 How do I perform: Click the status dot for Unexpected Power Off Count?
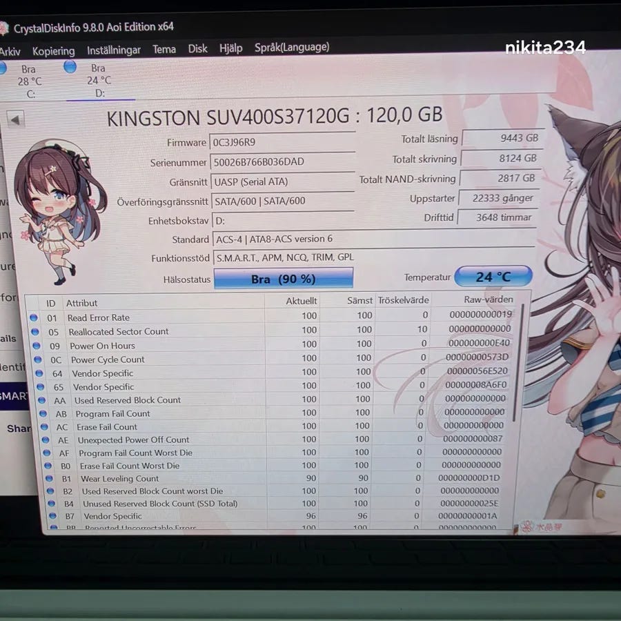45,440
